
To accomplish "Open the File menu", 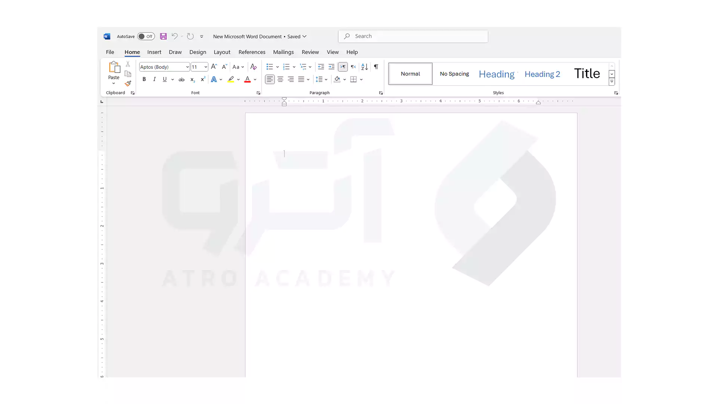I will tap(110, 52).
